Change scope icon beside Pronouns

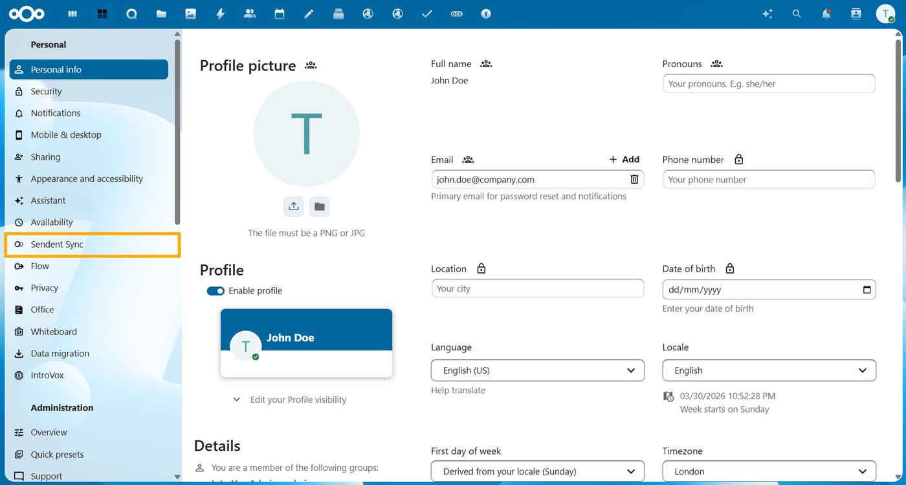pos(716,64)
